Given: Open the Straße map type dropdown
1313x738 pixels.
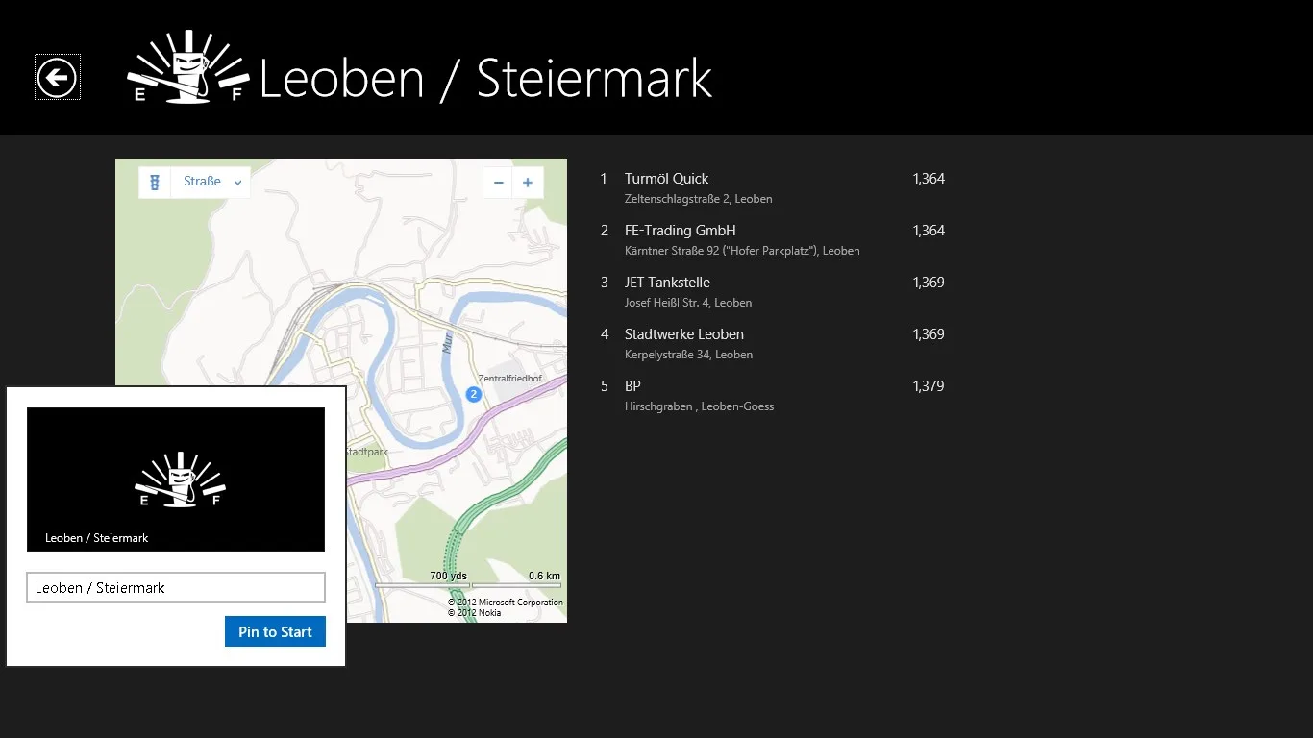Looking at the screenshot, I should point(211,182).
